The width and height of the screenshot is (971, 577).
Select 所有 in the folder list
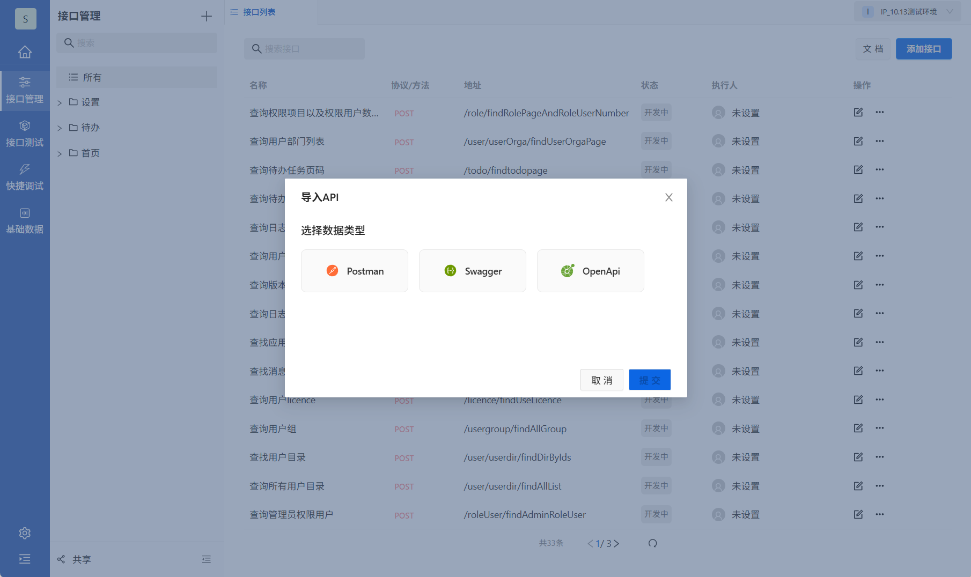click(91, 77)
